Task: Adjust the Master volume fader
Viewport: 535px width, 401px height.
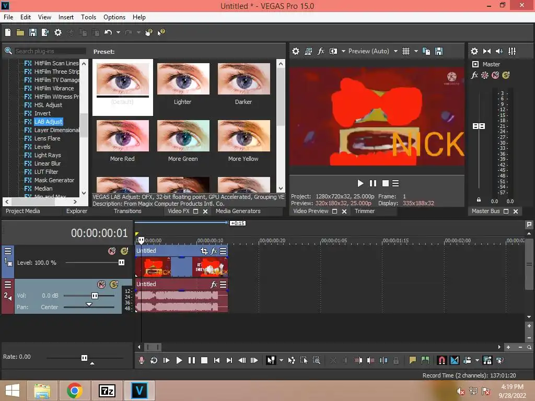Action: point(479,126)
